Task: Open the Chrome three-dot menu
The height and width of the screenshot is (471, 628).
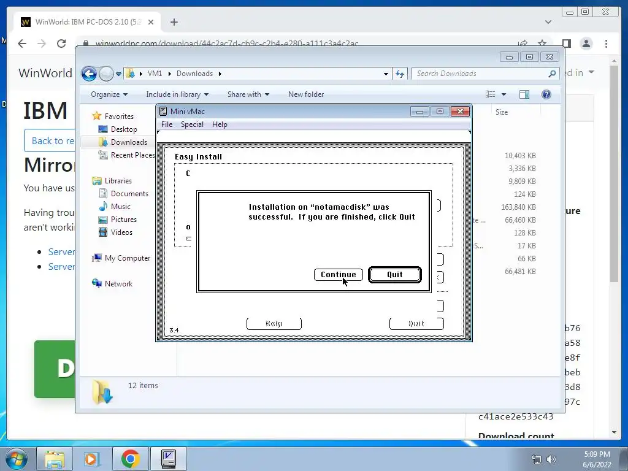Action: (607, 44)
